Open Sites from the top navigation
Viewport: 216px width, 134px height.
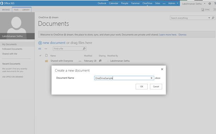(157, 3)
